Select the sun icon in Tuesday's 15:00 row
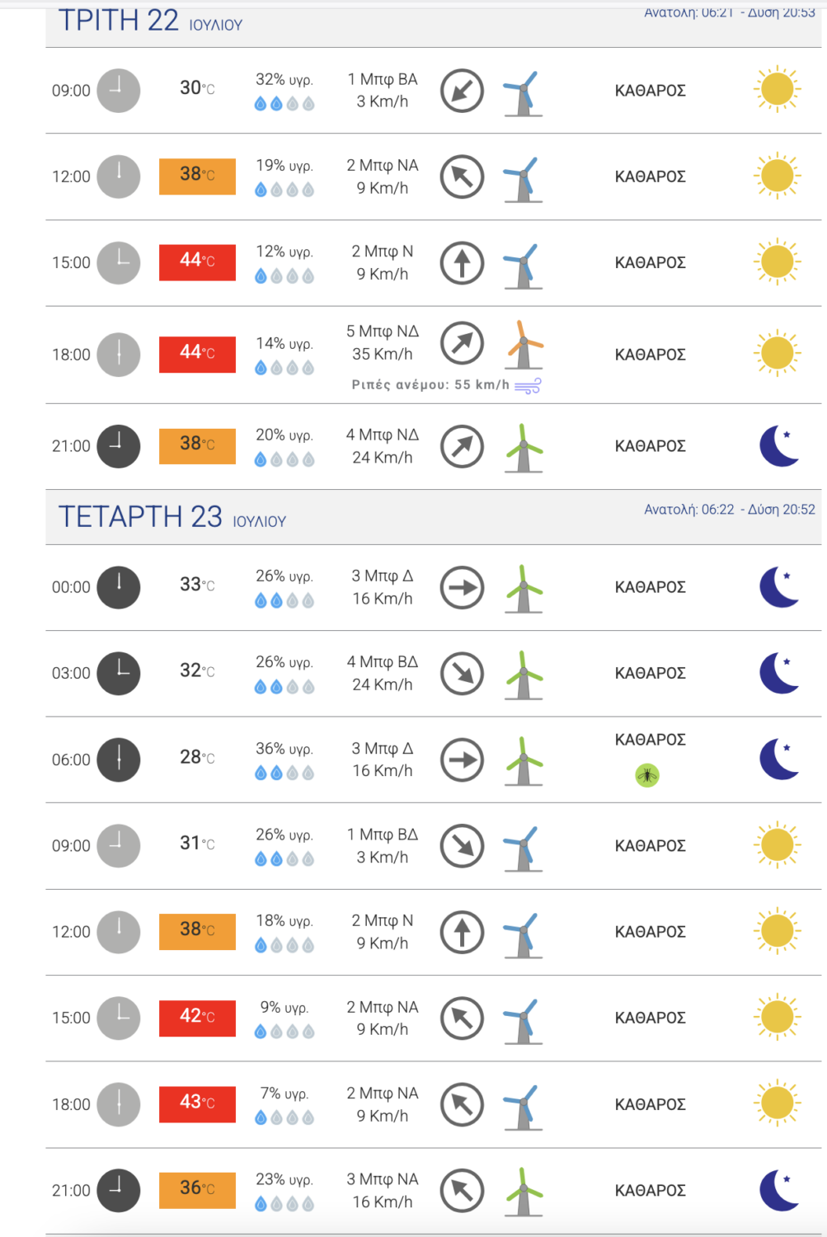Screen dimensions: 827x1237 [x=777, y=262]
